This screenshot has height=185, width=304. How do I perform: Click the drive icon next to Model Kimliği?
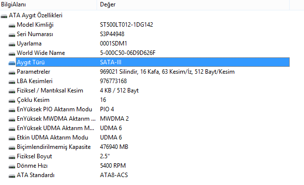tap(12, 25)
